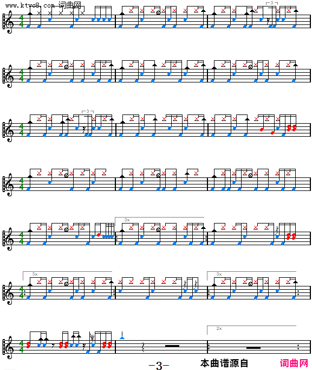This screenshot has height=370, width=312.
Task: Click the start-repeat sign of the 2x measure
Action: point(209,347)
